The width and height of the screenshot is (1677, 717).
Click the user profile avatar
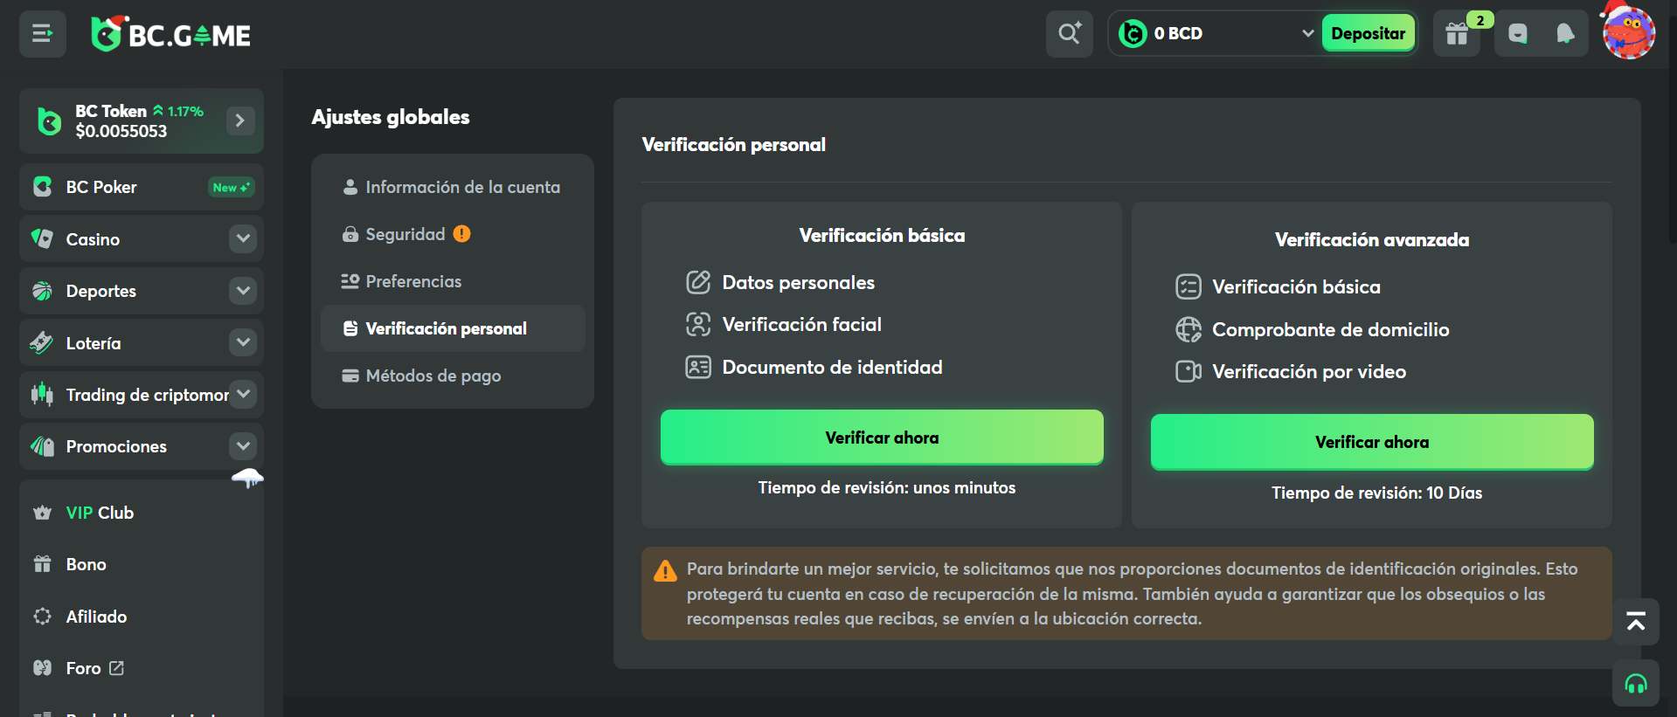pos(1628,33)
